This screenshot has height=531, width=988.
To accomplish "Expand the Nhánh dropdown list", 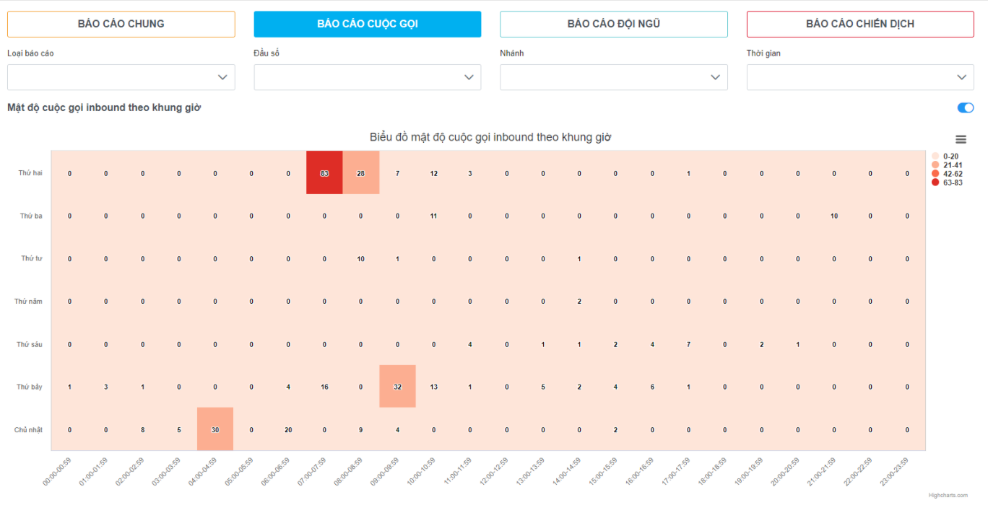I will click(x=613, y=77).
